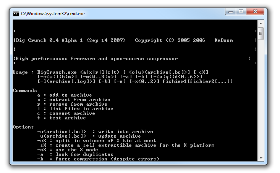Screen dimensions: 280x173
Task: Click the scrollbar up arrow
Action: [x=261, y=23]
